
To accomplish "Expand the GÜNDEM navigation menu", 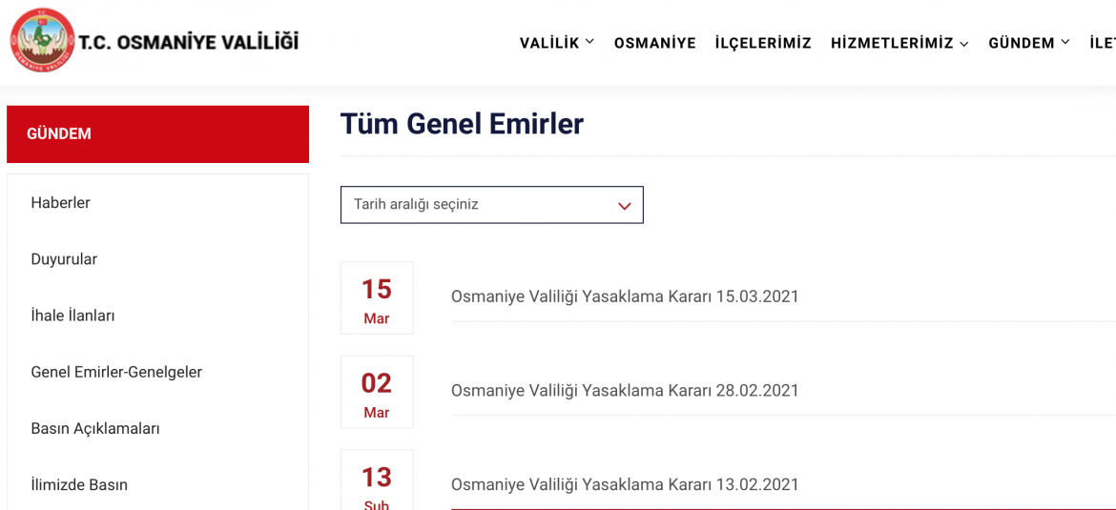I will pyautogui.click(x=1028, y=43).
